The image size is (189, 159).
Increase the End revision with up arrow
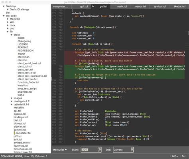pyautogui.click(x=132, y=148)
